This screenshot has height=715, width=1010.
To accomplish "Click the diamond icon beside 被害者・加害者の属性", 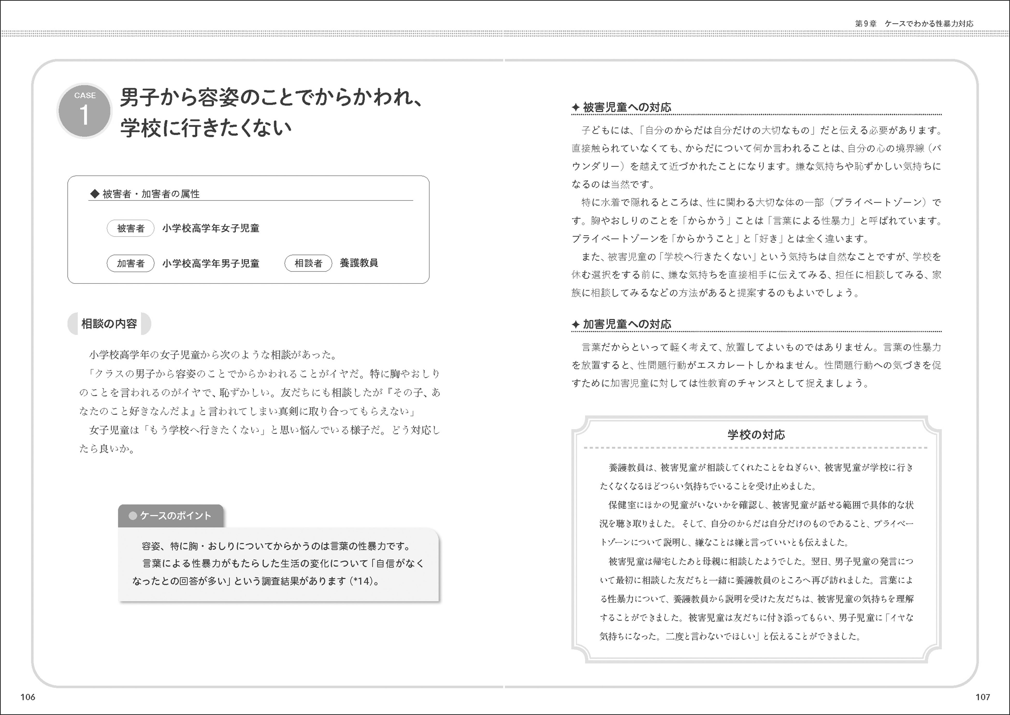I will tap(94, 193).
